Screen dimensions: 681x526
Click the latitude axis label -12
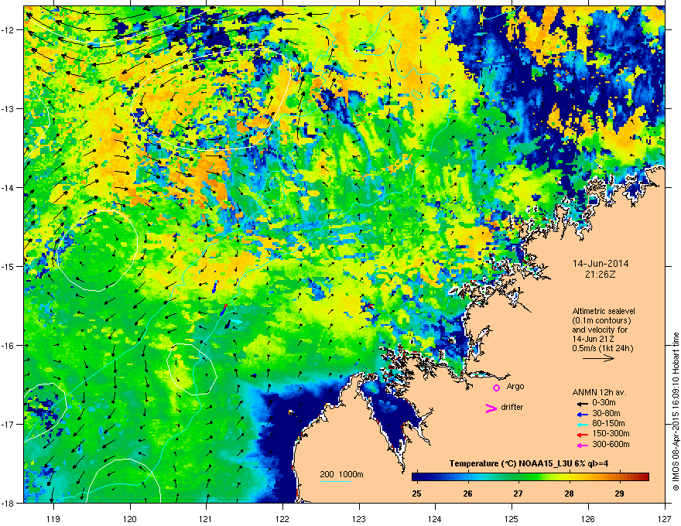click(9, 30)
